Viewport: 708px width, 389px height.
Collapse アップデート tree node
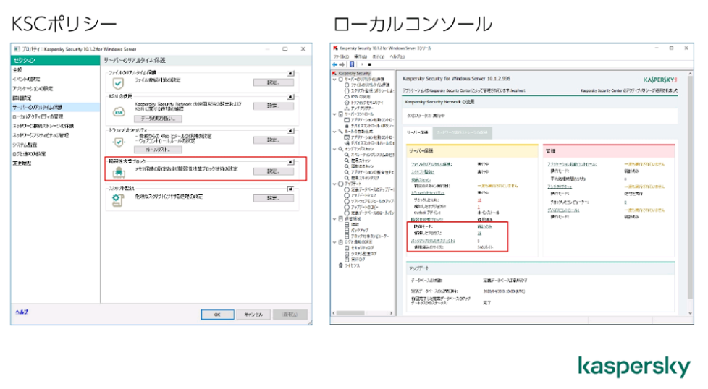pyautogui.click(x=334, y=184)
